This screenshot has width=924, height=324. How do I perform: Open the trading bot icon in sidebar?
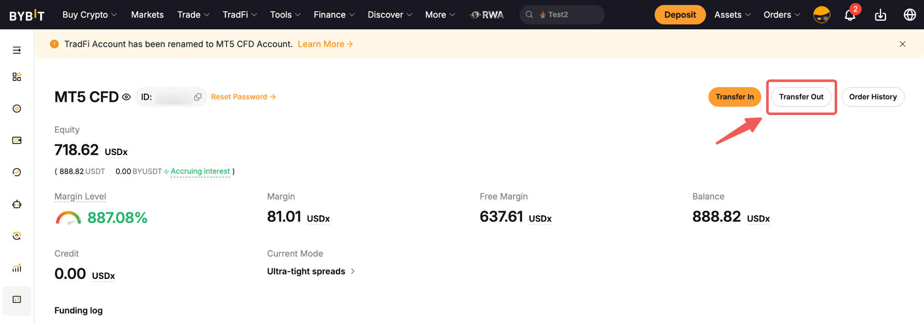coord(17,204)
